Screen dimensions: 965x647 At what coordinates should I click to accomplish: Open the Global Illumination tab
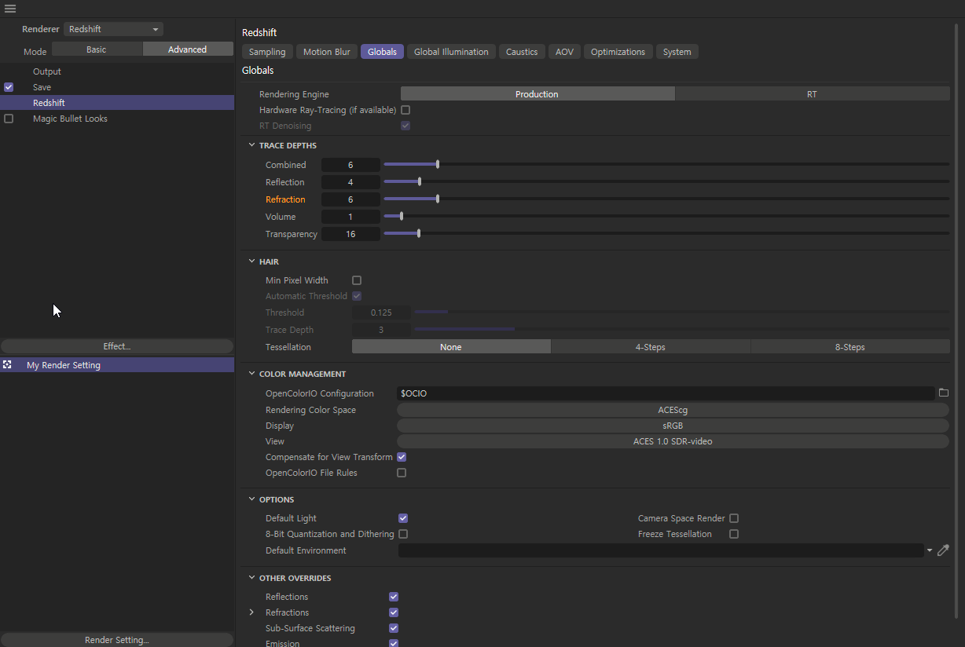451,52
